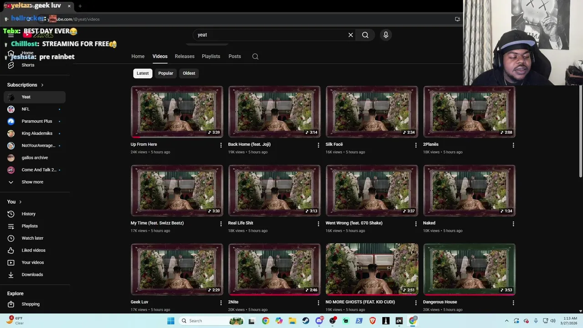583x328 pixels.
Task: Switch to the channel Home tab
Action: tap(138, 56)
